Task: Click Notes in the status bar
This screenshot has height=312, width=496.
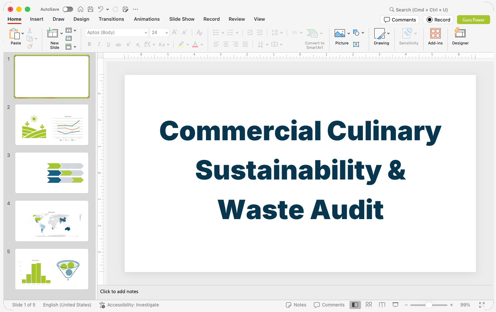Action: (x=296, y=305)
